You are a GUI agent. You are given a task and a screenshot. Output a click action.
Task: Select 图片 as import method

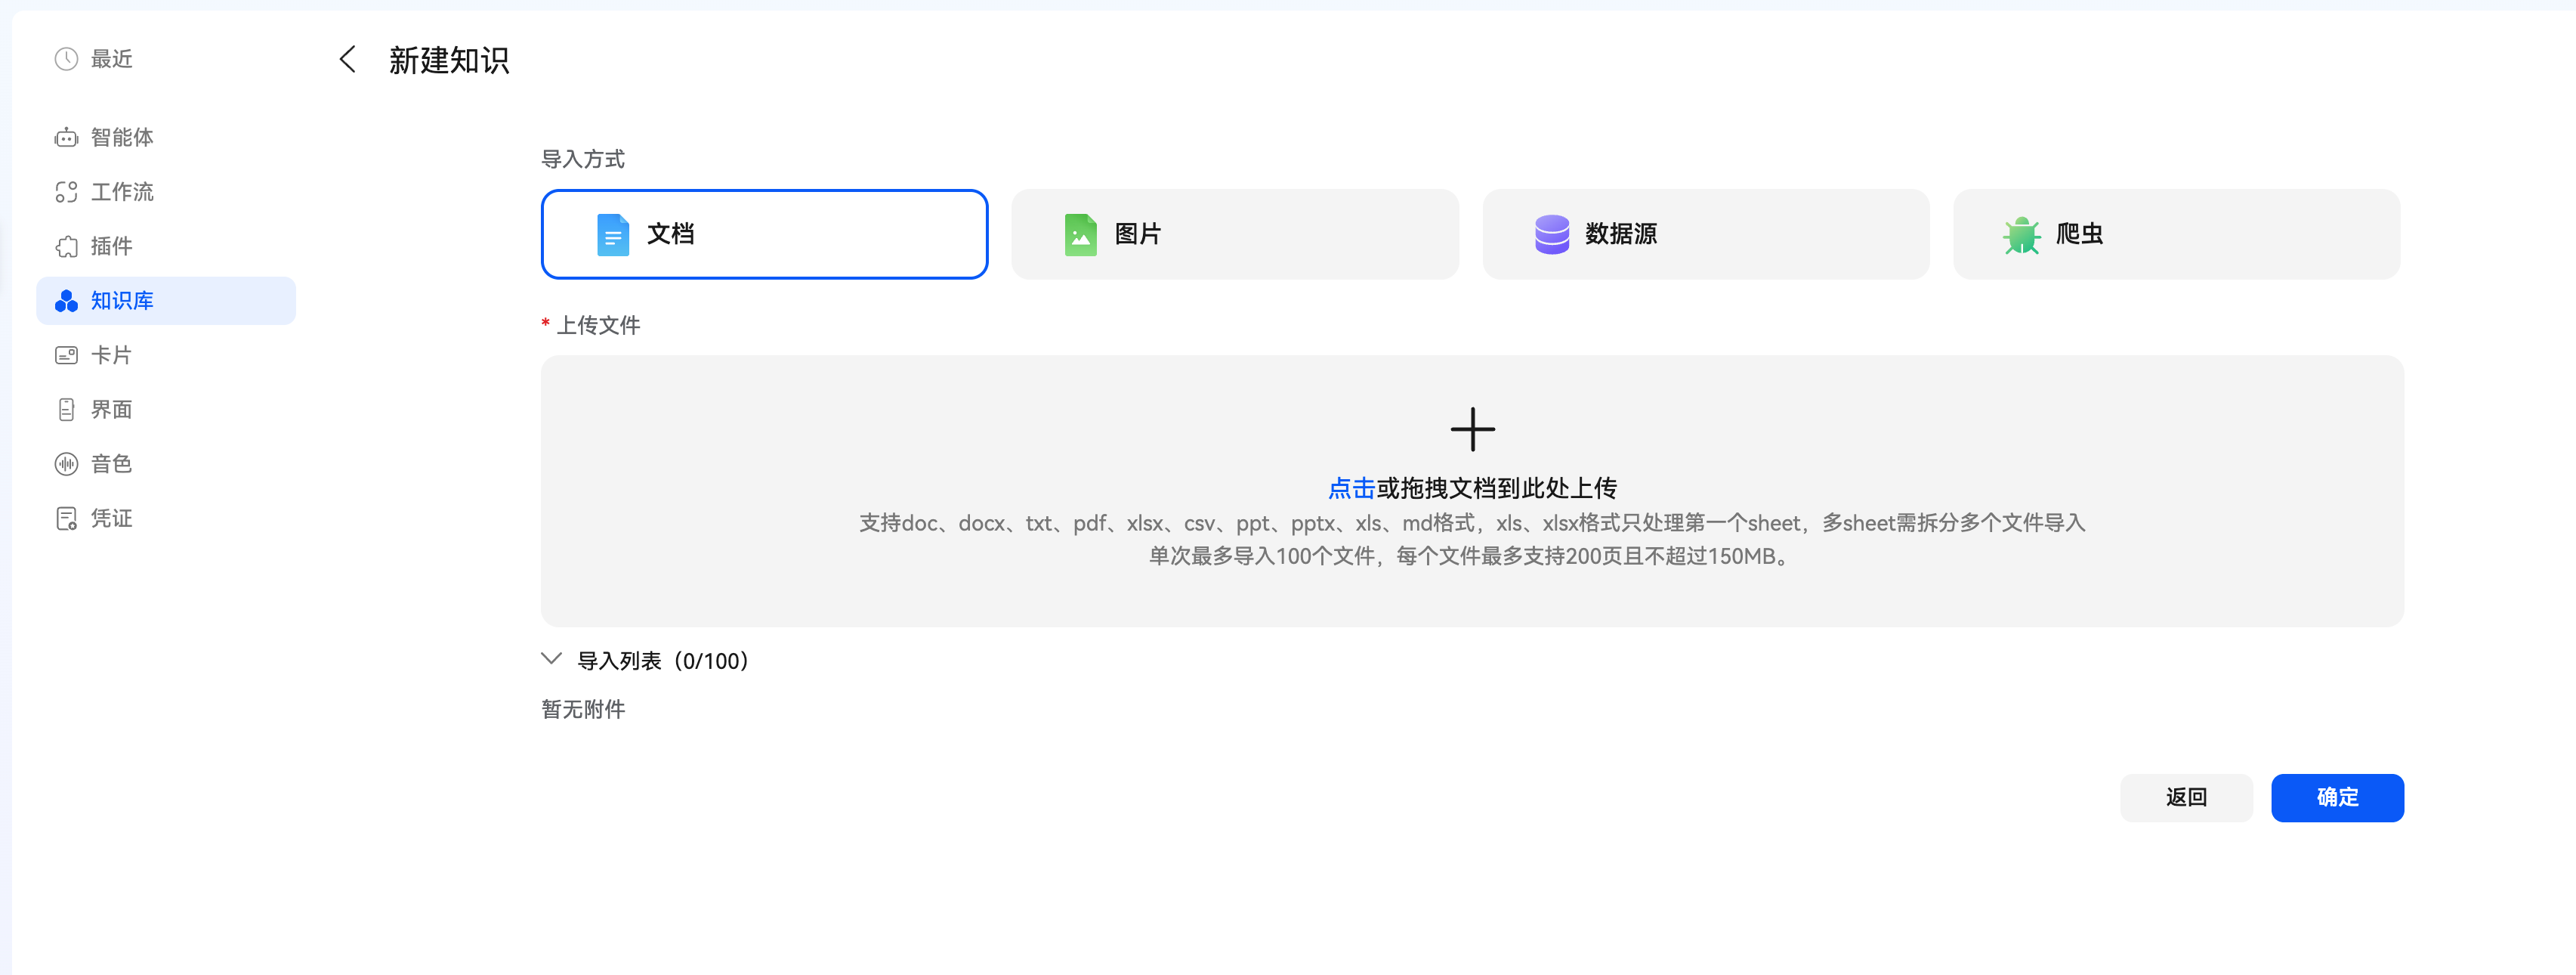tap(1235, 234)
